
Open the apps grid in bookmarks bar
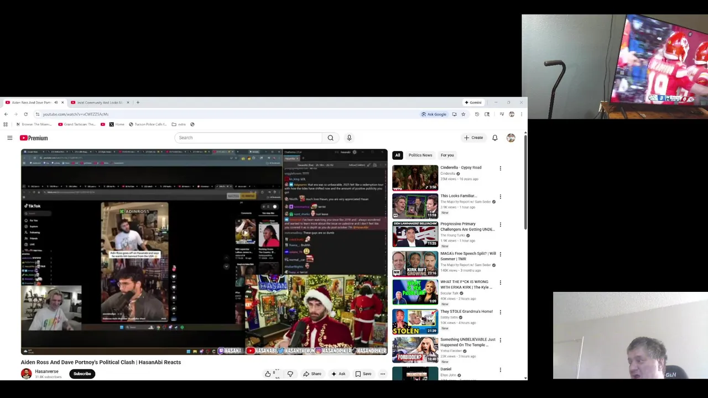(x=6, y=124)
